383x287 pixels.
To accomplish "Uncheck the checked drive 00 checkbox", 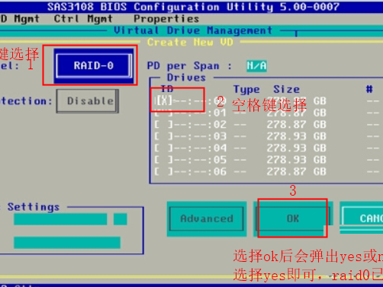I will [165, 100].
